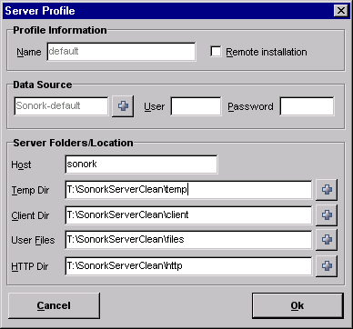The image size is (353, 329).
Task: Browse for HTTP Dir using its plus icon
Action: 327,266
